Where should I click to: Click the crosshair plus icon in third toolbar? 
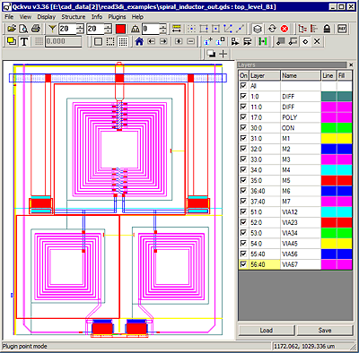pos(223,54)
